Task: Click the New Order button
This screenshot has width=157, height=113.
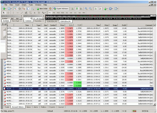Action: [x=42, y=9]
